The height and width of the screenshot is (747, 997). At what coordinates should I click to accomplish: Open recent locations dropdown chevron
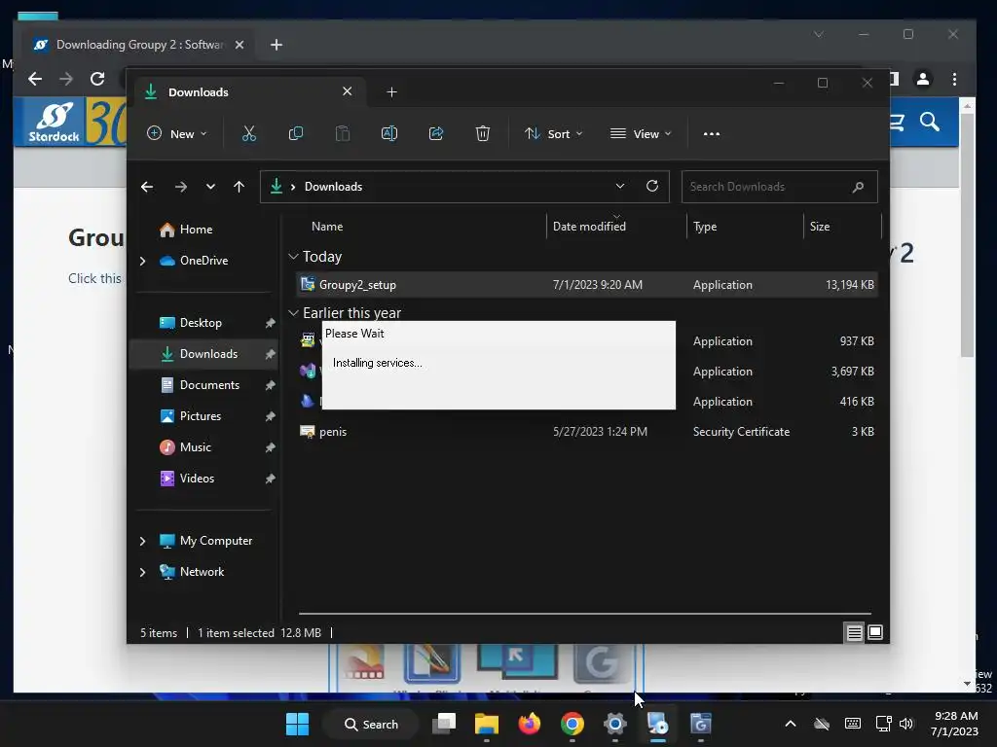point(210,187)
